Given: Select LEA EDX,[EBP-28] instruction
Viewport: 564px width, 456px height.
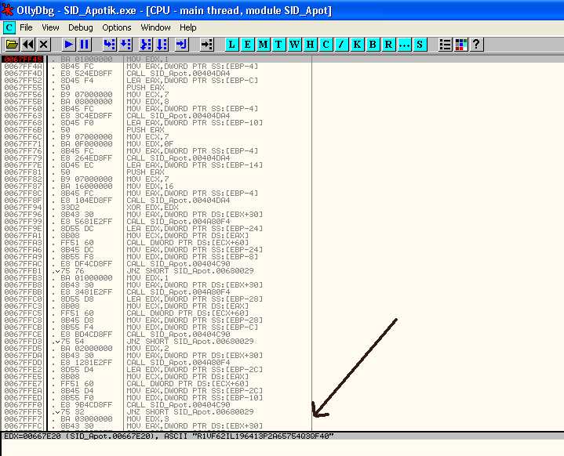Looking at the screenshot, I should 195,299.
